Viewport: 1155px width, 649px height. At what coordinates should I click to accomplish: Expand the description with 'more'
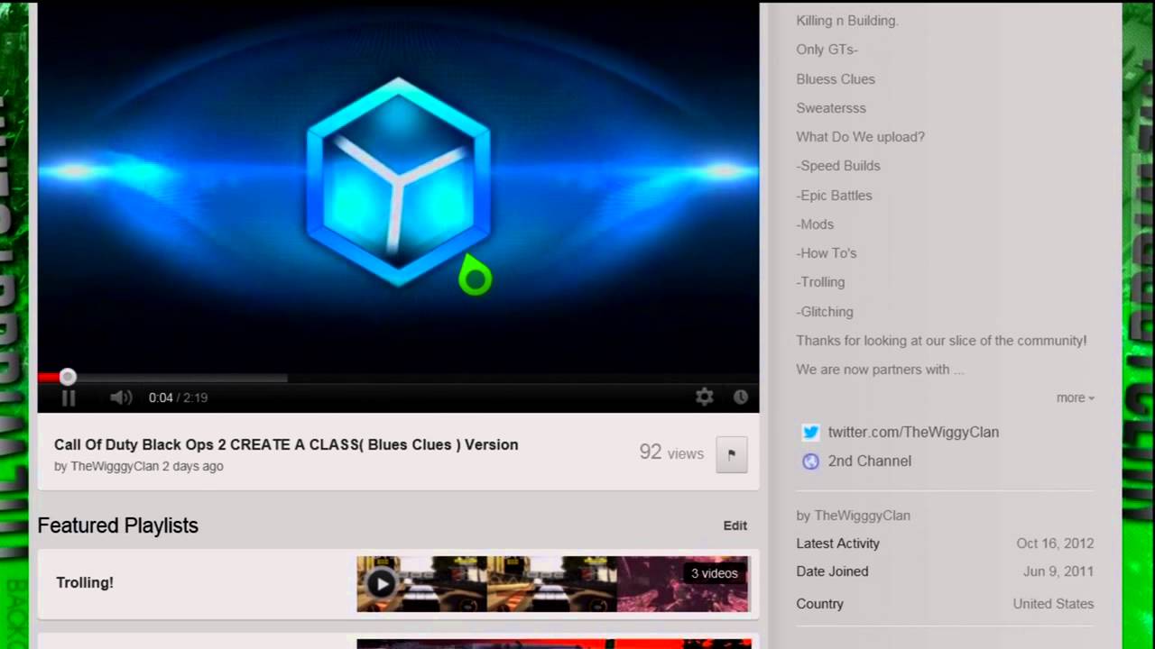point(1075,398)
